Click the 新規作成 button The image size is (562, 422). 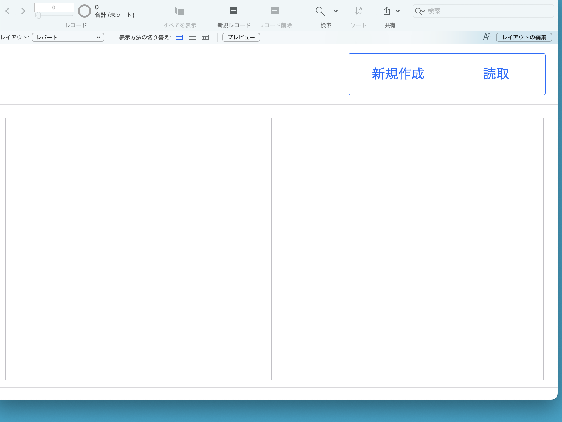coord(398,74)
